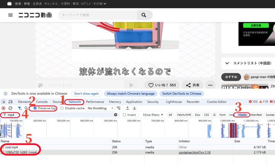Image resolution: width=275 pixels, height=165 pixels.
Task: Open network search magnifier icon
Action: pyautogui.click(x=26, y=108)
